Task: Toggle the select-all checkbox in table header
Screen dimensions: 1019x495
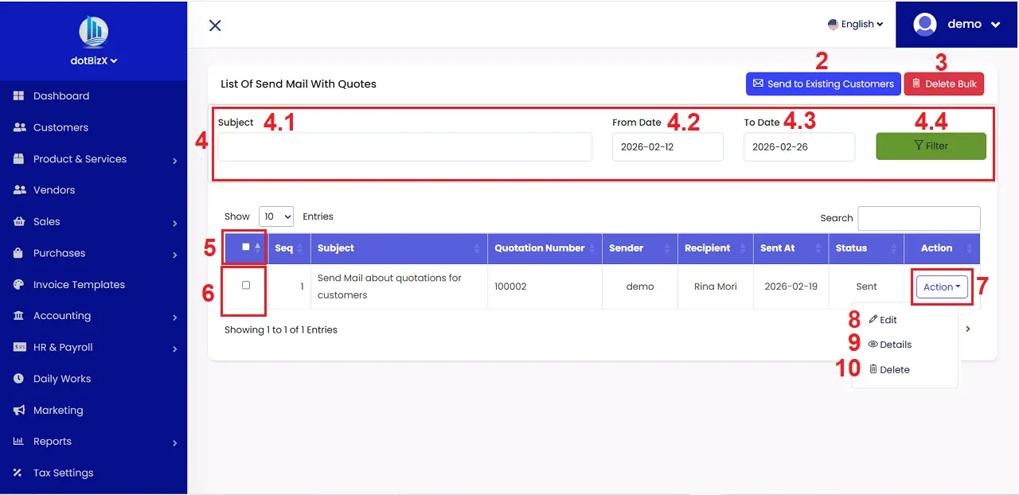Action: tap(247, 248)
